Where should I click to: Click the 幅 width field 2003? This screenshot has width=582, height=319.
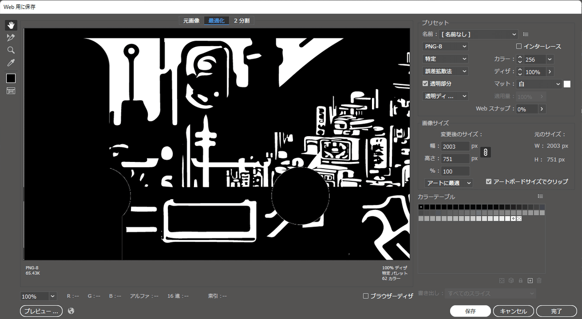pos(455,146)
